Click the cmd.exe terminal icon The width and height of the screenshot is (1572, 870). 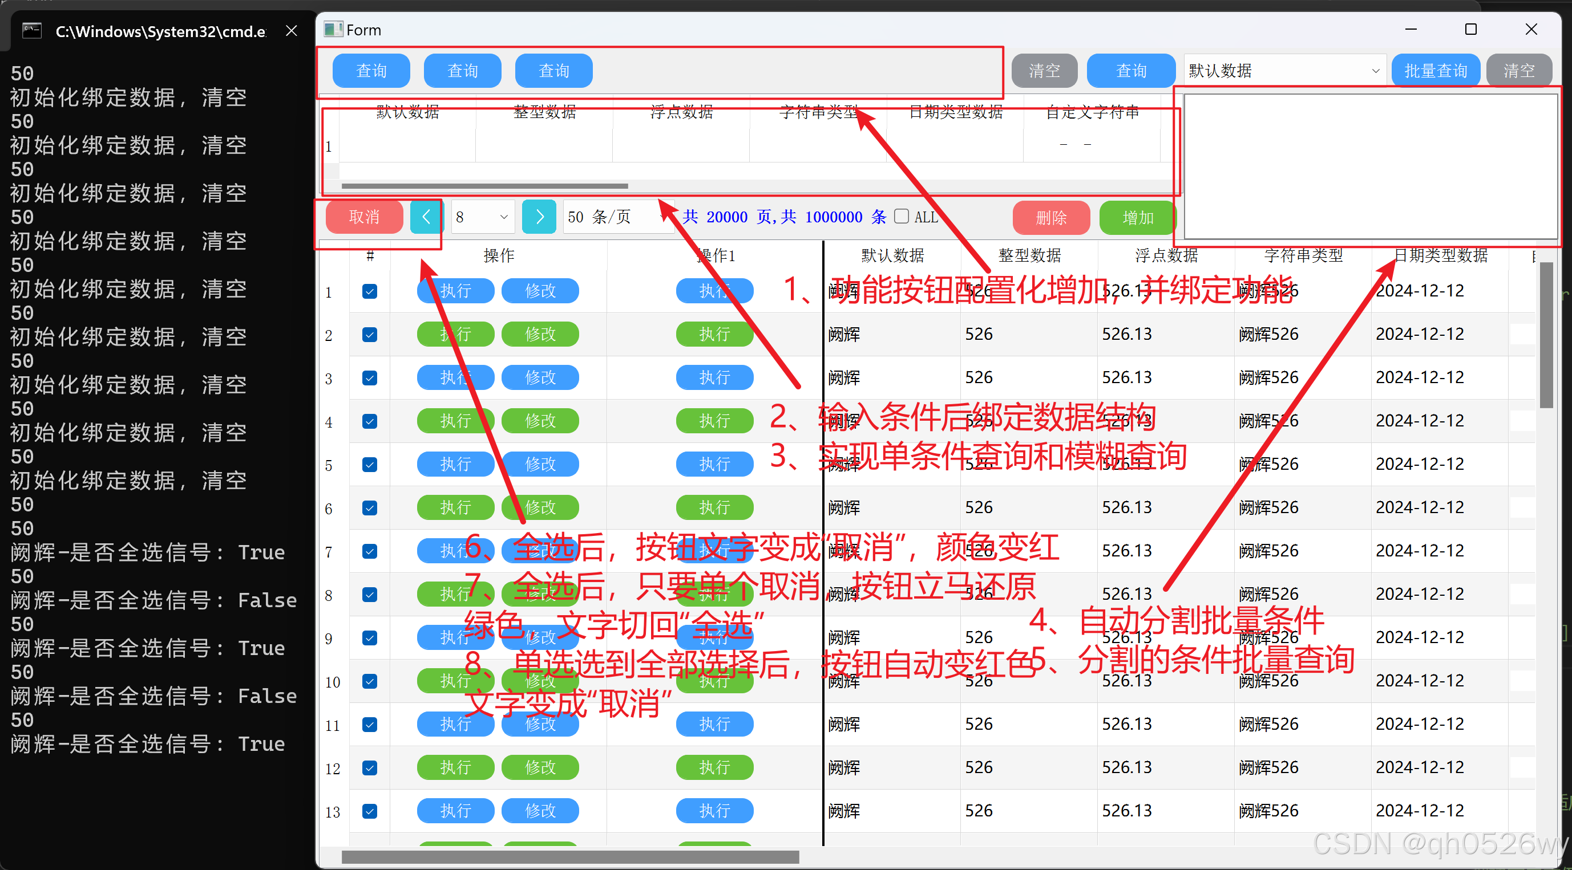(x=32, y=30)
